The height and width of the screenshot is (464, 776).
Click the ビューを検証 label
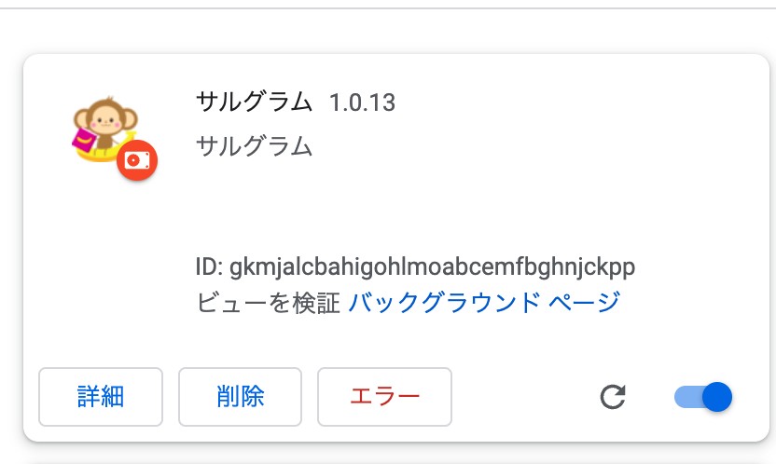[x=268, y=303]
